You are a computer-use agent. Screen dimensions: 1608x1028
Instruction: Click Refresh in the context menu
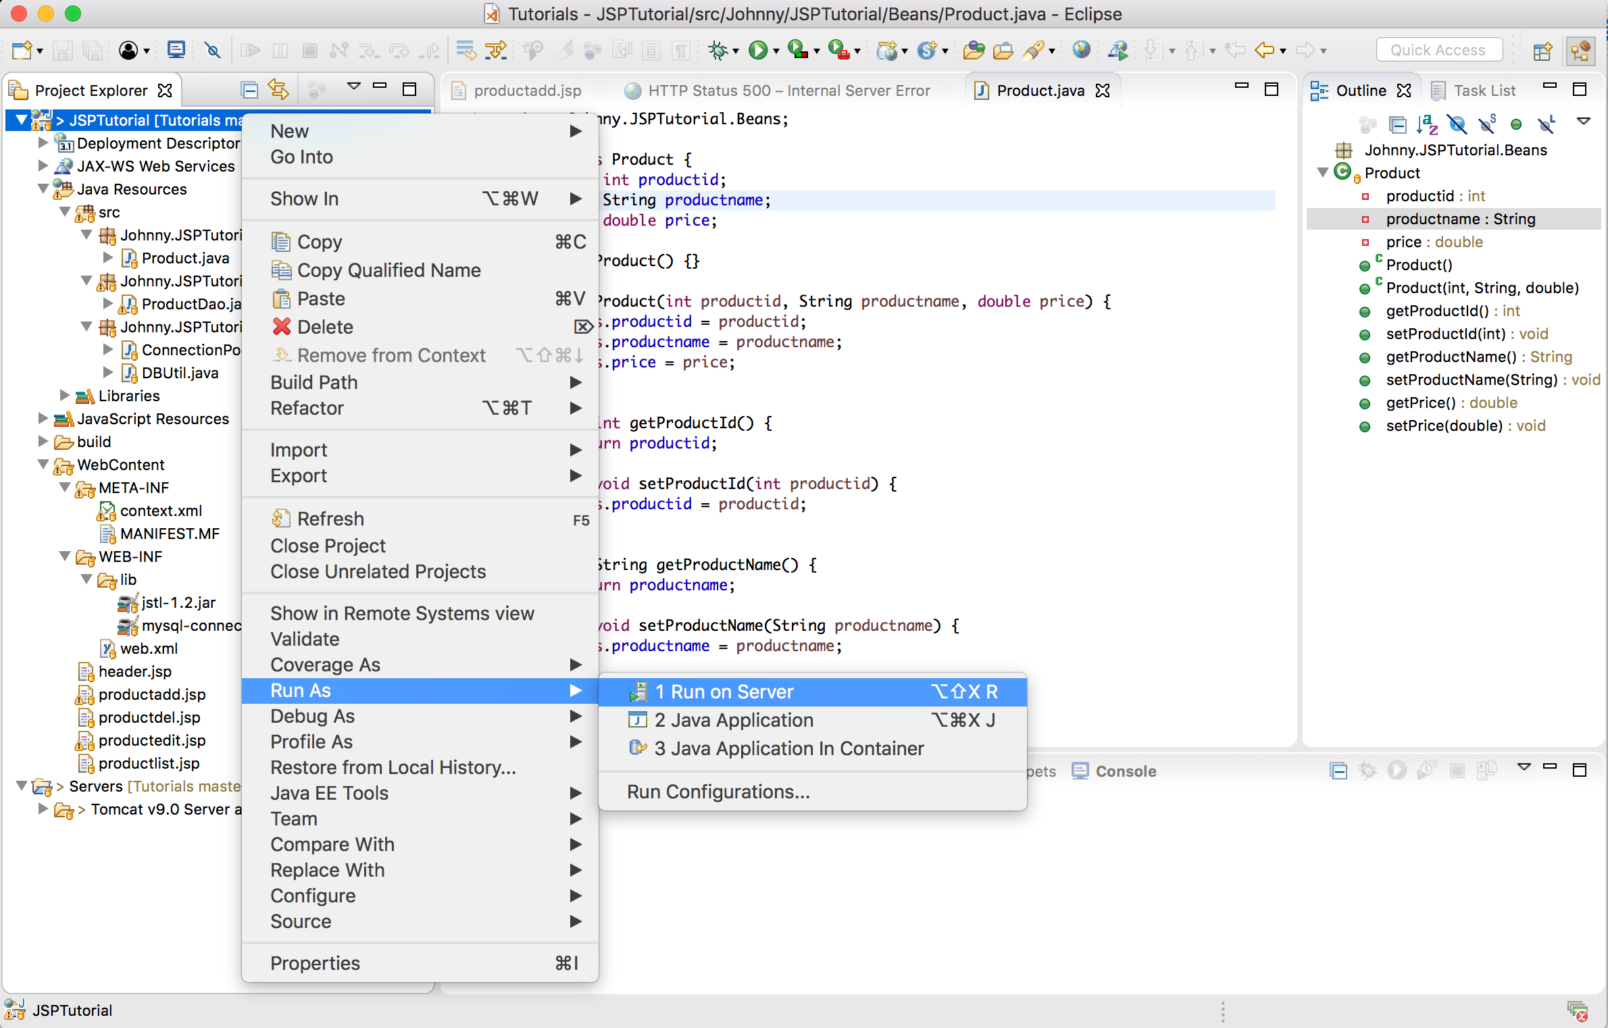(420, 519)
